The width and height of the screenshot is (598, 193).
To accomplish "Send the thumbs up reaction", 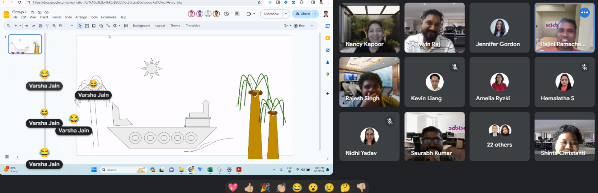I will coord(249,188).
